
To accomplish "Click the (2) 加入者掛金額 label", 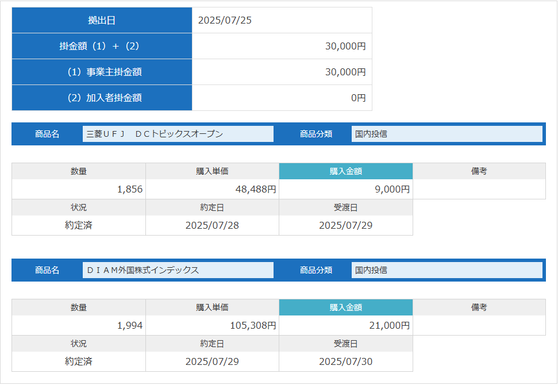I will [105, 98].
